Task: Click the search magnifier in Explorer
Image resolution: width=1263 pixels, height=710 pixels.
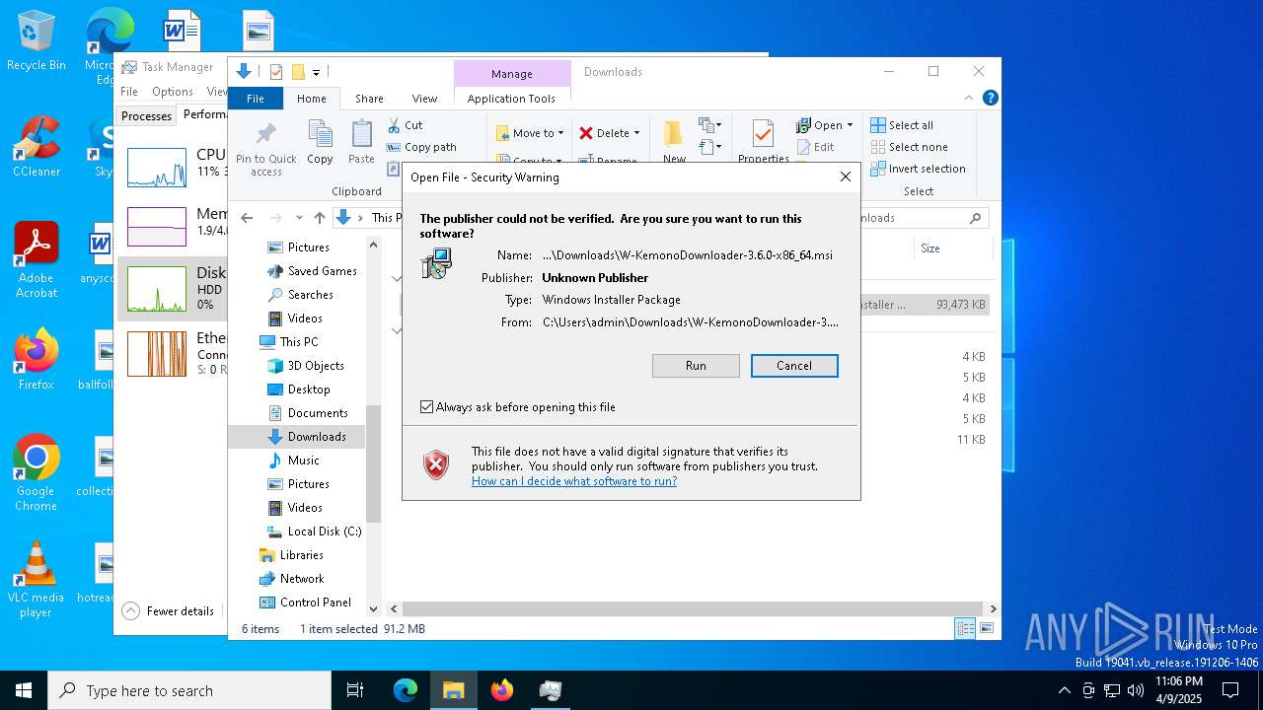Action: tap(975, 218)
